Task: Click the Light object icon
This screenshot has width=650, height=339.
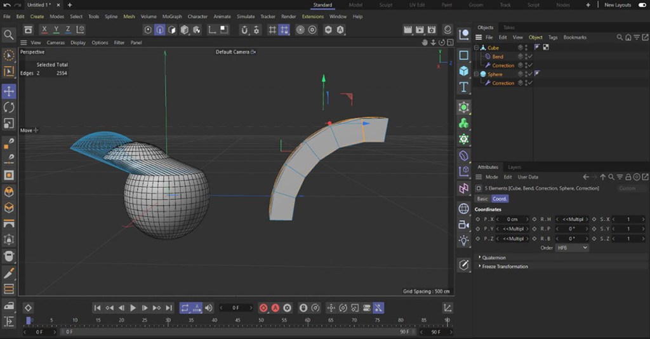Action: pos(464,240)
